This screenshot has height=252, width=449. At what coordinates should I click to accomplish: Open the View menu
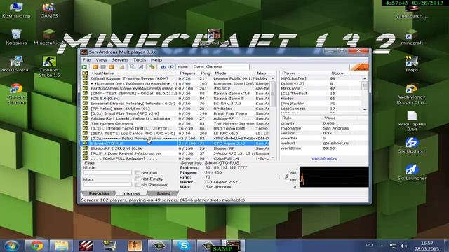(x=101, y=60)
